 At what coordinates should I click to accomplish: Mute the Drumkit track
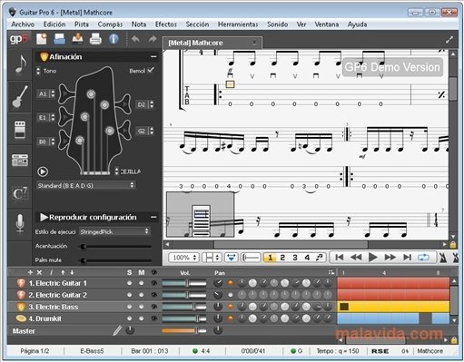pyautogui.click(x=142, y=318)
